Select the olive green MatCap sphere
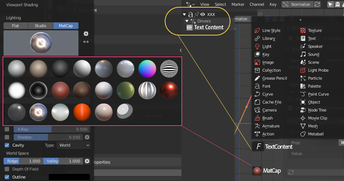344x181 pixels. tap(126, 90)
